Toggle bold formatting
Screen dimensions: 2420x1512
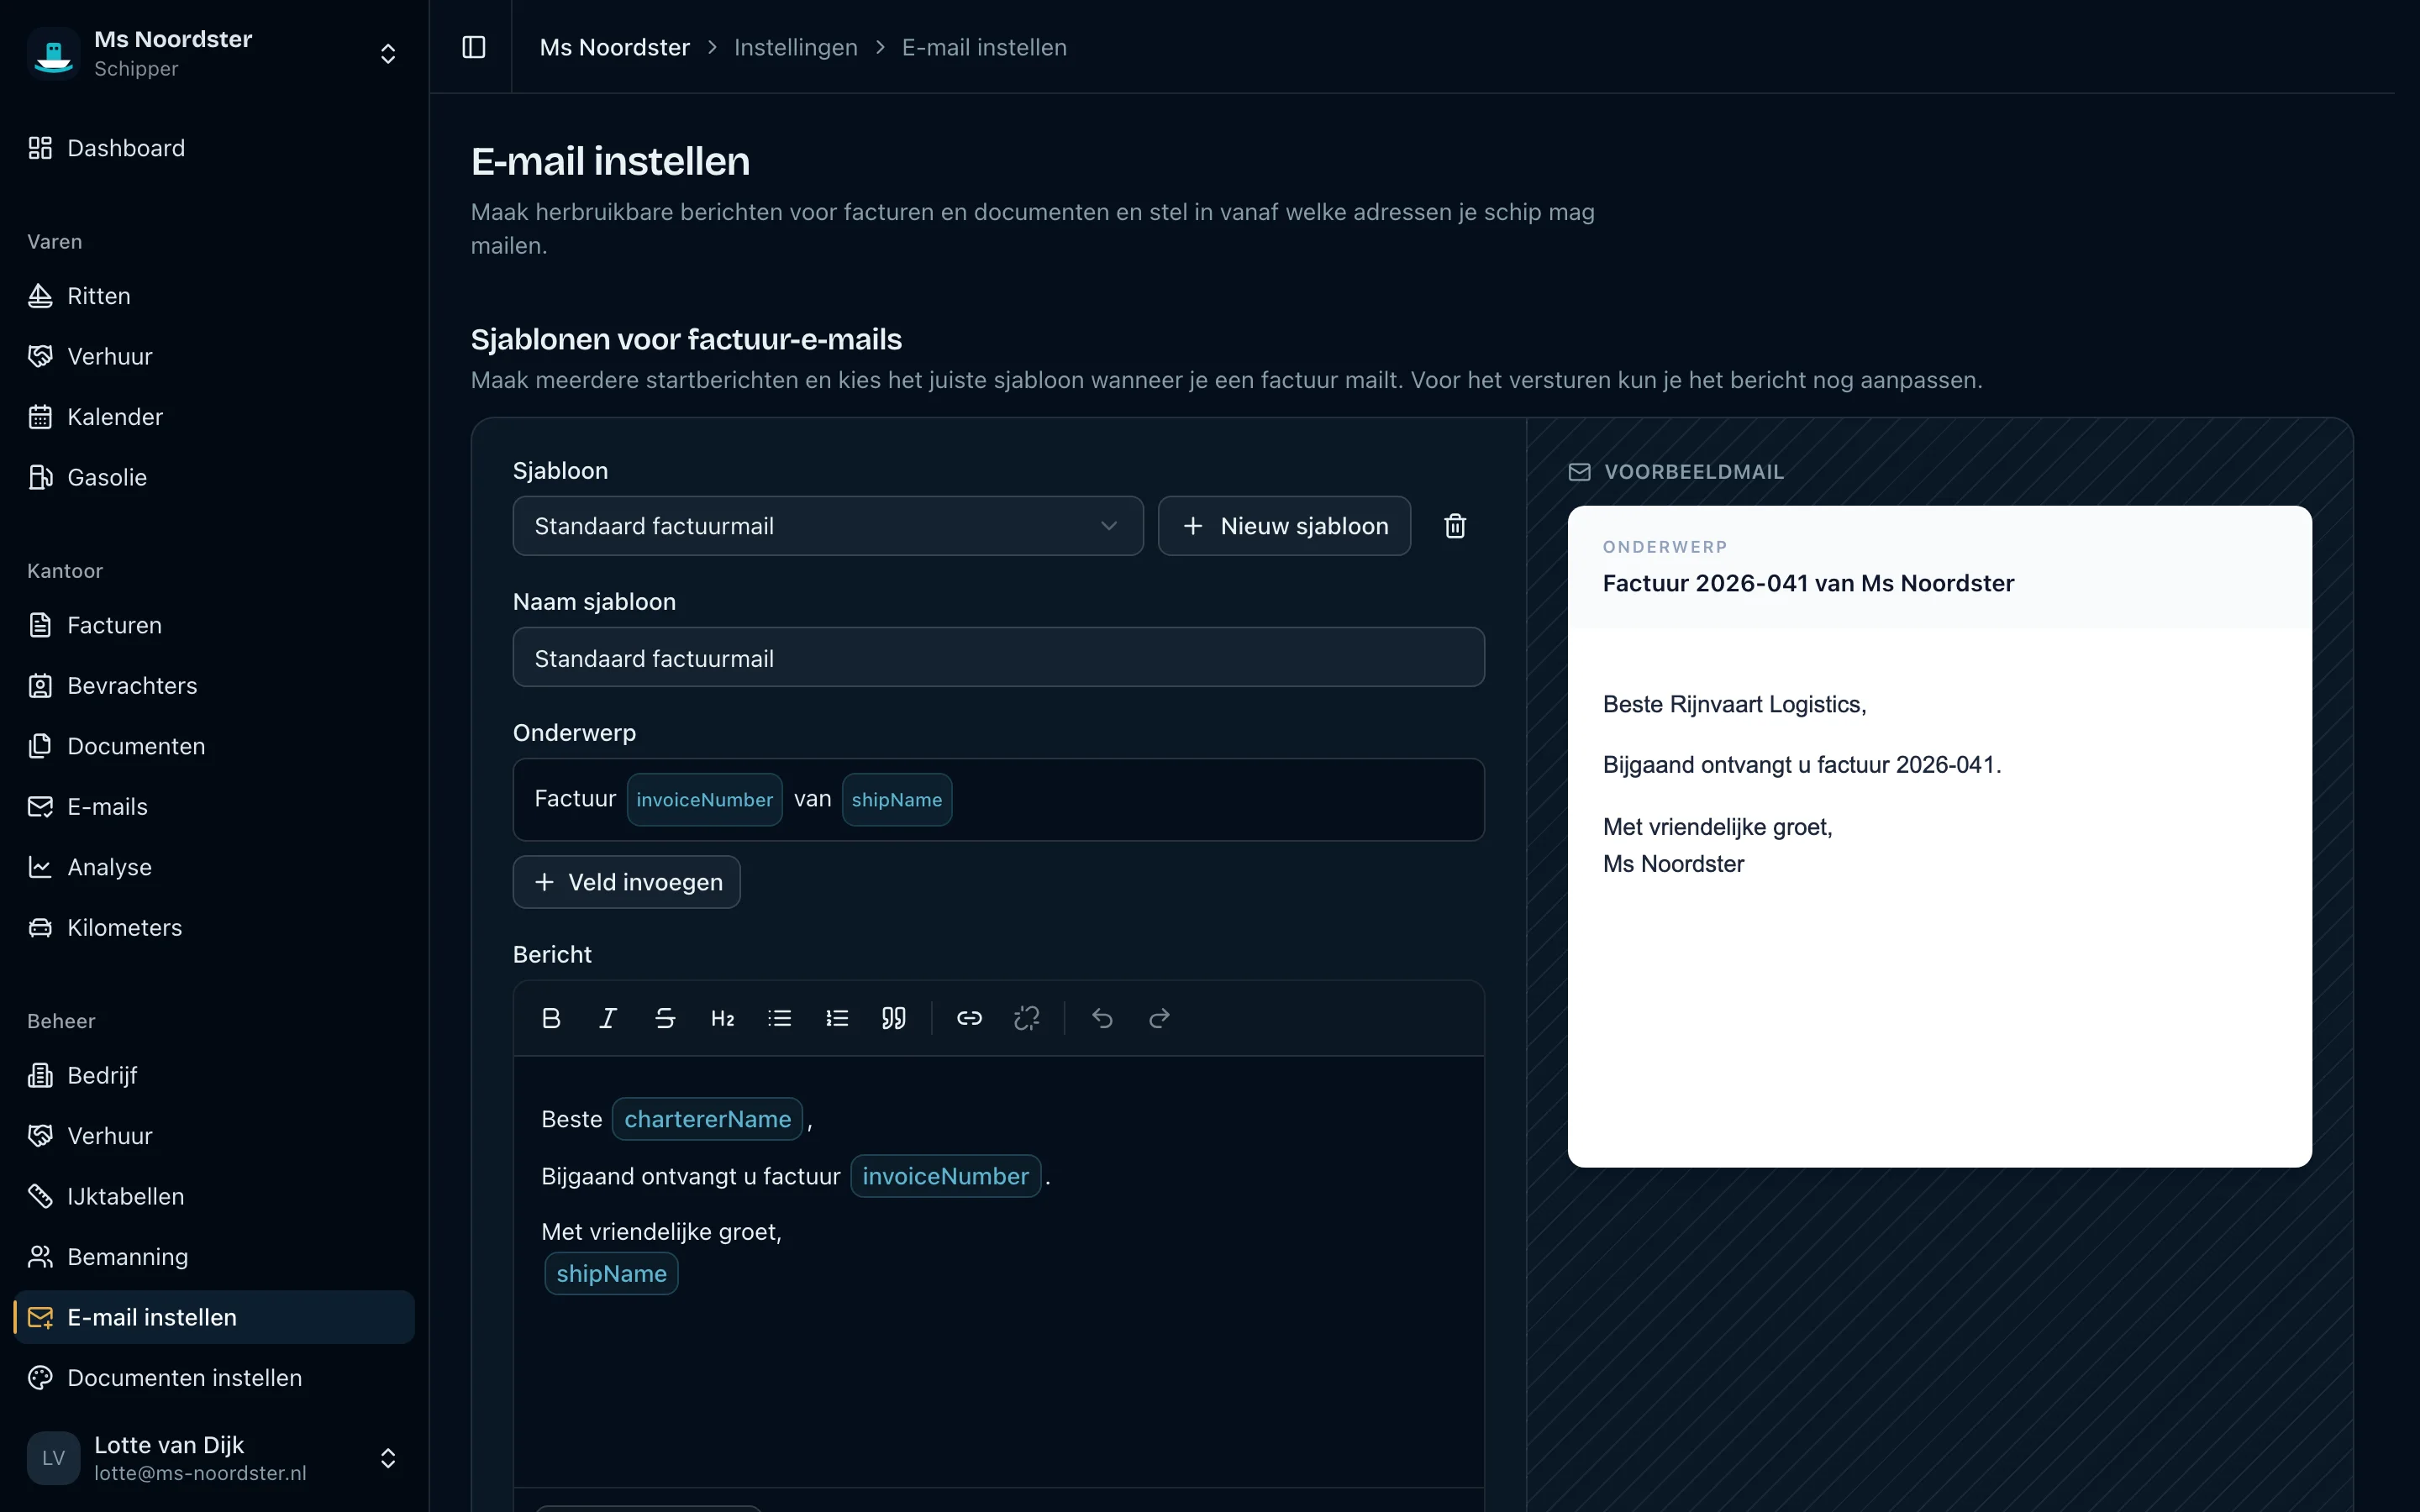tap(551, 1018)
